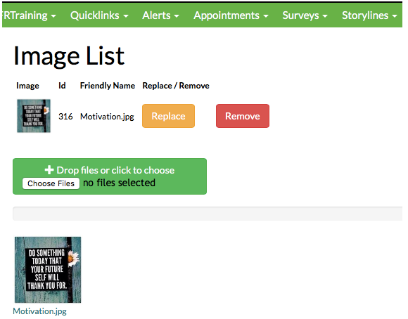Screen dimensions: 408x319
Task: Select the Motivation.jpg friendly name cell
Action: click(x=107, y=117)
